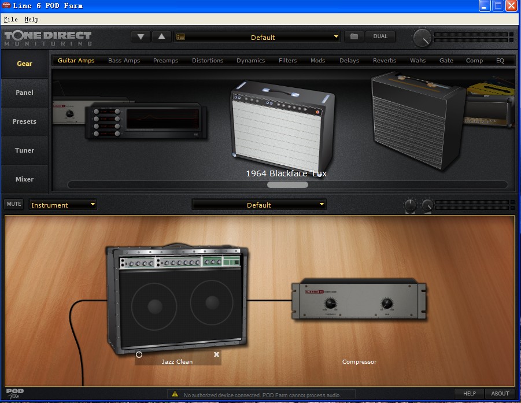Screen dimensions: 521x403
Task: Open the ABOUT button
Action: coord(500,393)
